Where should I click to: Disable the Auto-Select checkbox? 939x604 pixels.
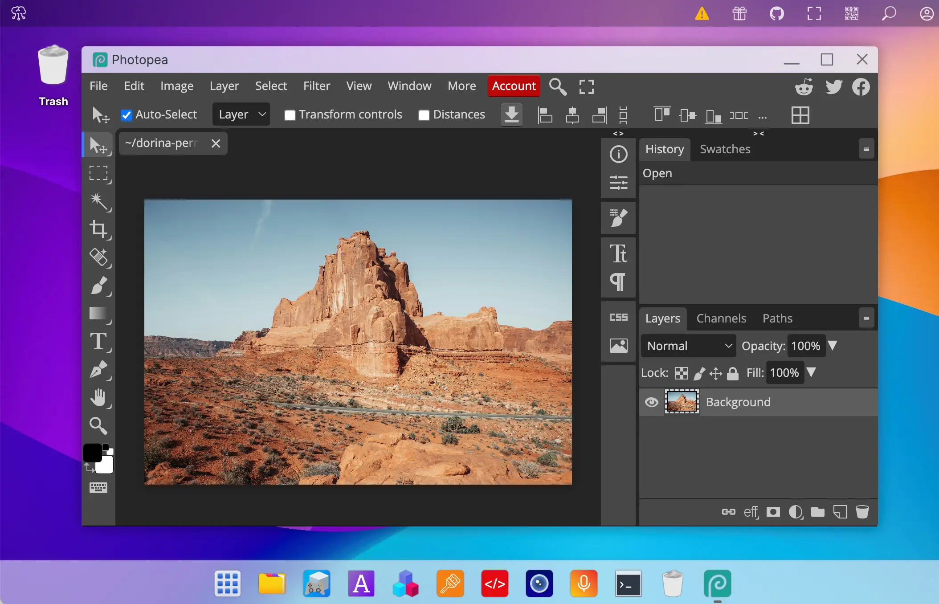point(127,115)
